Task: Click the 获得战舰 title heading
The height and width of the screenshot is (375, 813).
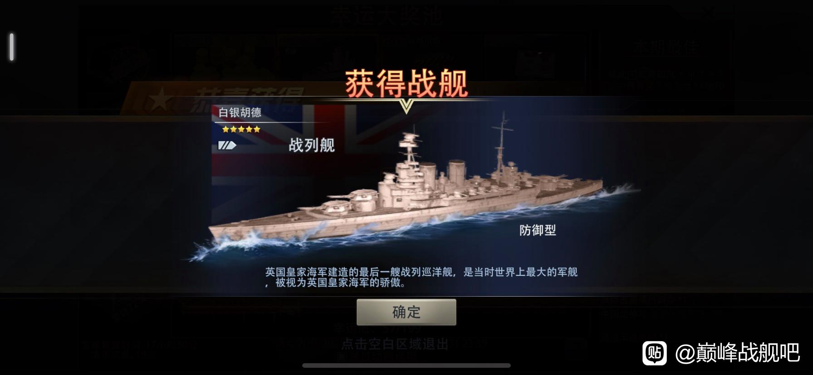Action: point(406,83)
